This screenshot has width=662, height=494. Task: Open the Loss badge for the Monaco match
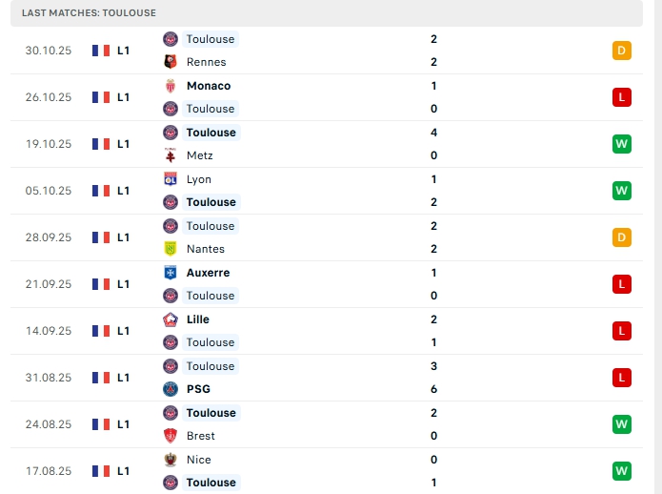[x=622, y=97]
